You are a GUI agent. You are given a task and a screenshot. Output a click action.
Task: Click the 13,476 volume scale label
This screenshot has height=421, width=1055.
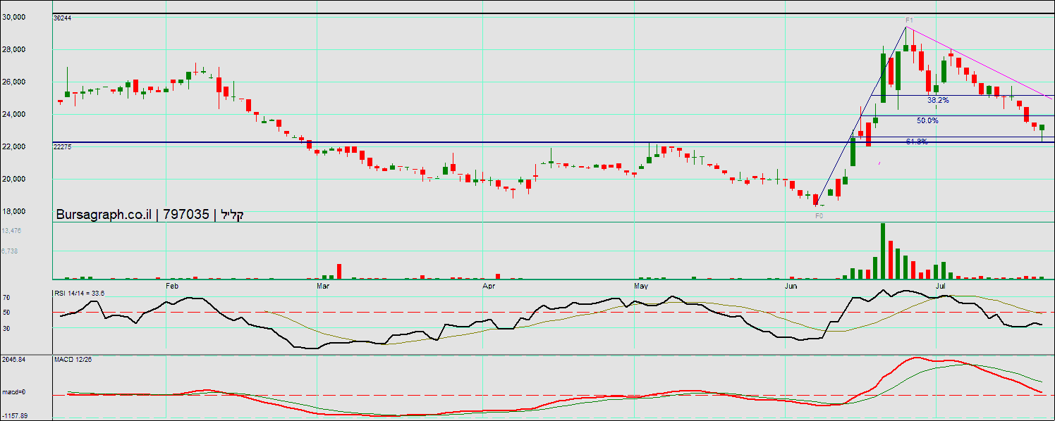11,231
